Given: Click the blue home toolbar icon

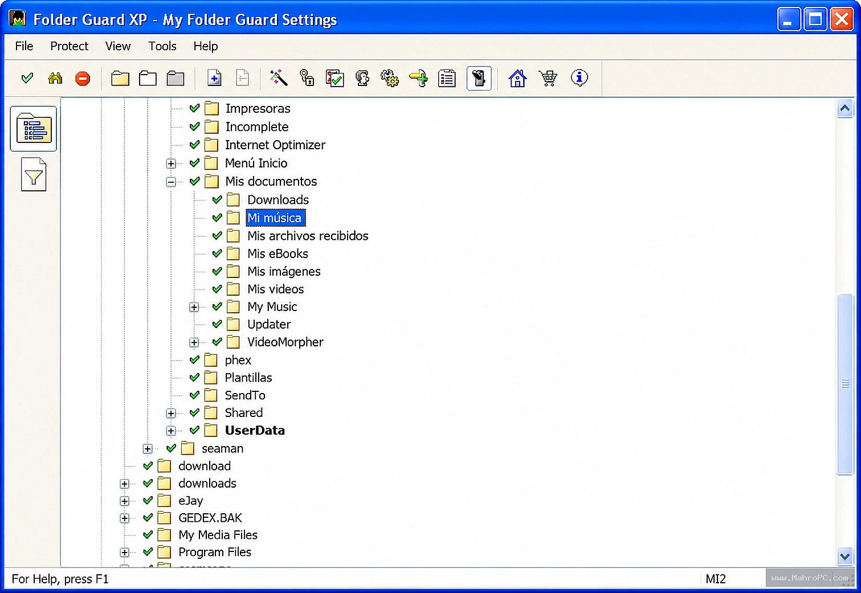Looking at the screenshot, I should pos(517,78).
